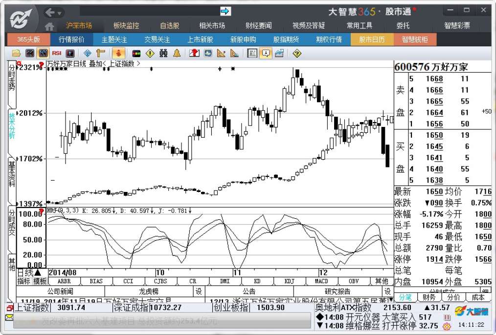Open the 其他 indicators tab
Image resolution: width=496 pixels, height=335 pixels.
coord(382,281)
